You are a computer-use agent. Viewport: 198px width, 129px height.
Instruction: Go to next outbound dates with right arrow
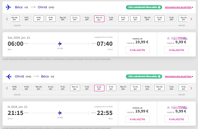191,19
